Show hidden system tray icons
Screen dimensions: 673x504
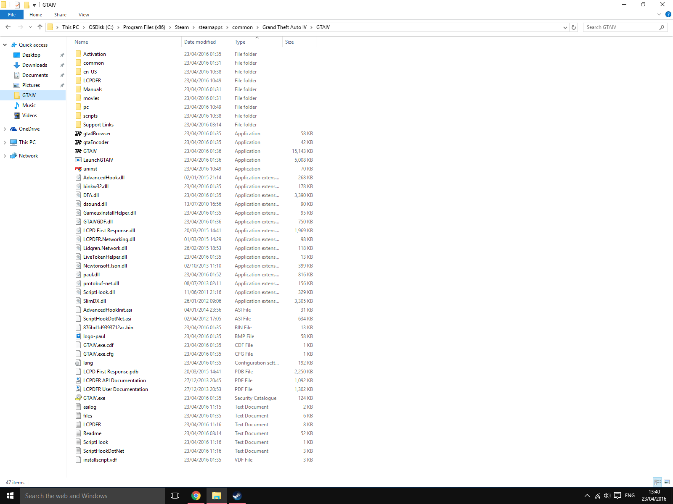(587, 496)
